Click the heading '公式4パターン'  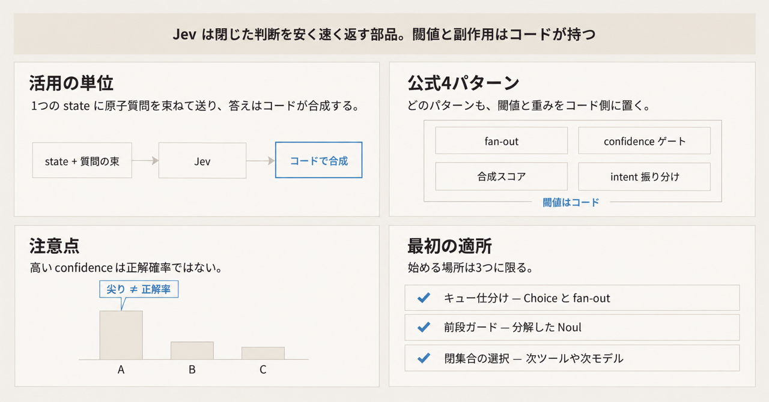[x=463, y=83]
